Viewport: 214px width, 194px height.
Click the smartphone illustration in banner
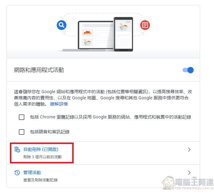coord(123,34)
